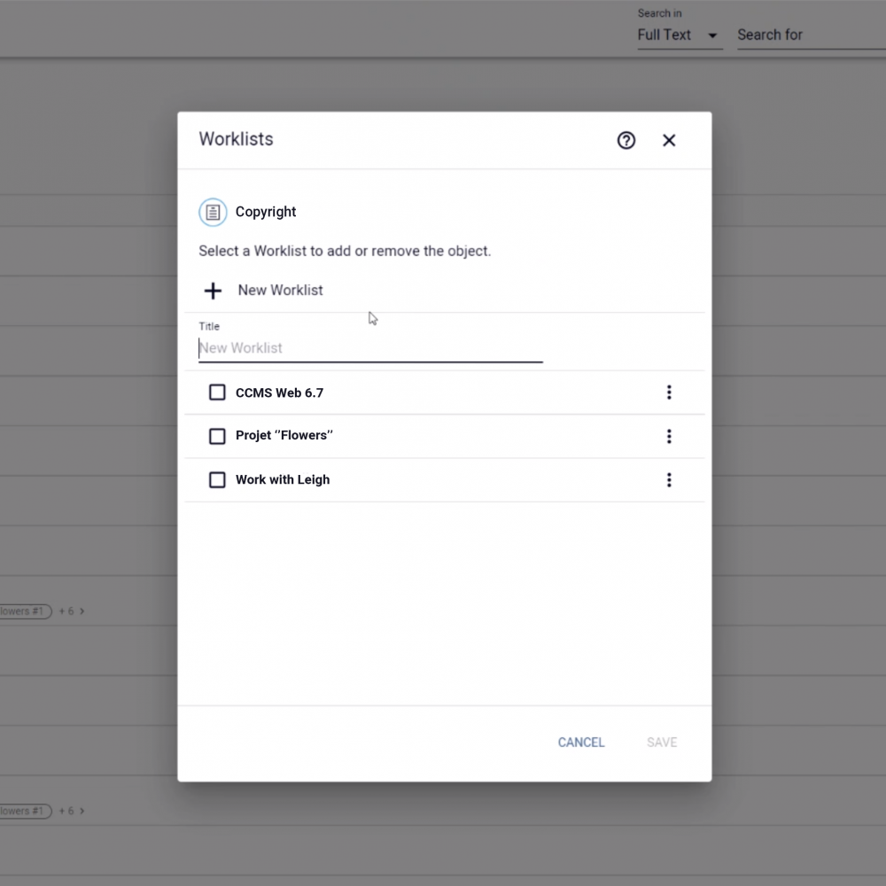
Task: Open the help icon in Worklists dialog
Action: (x=626, y=140)
